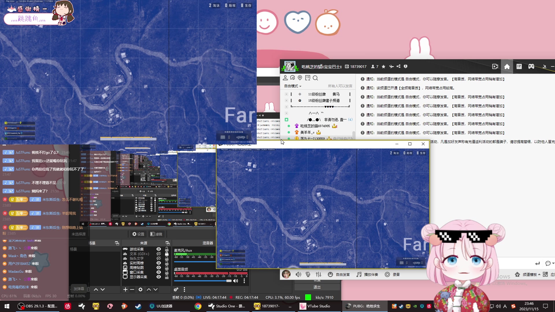Select user 吃桃芝的猫6974985
The image size is (555, 312).
click(x=315, y=126)
